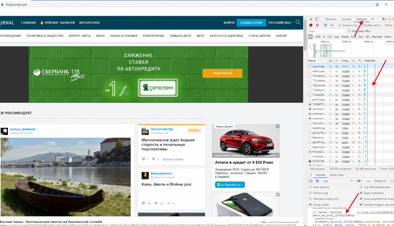
Task: Expand more DevTools tabs chevron
Action: tap(372, 19)
